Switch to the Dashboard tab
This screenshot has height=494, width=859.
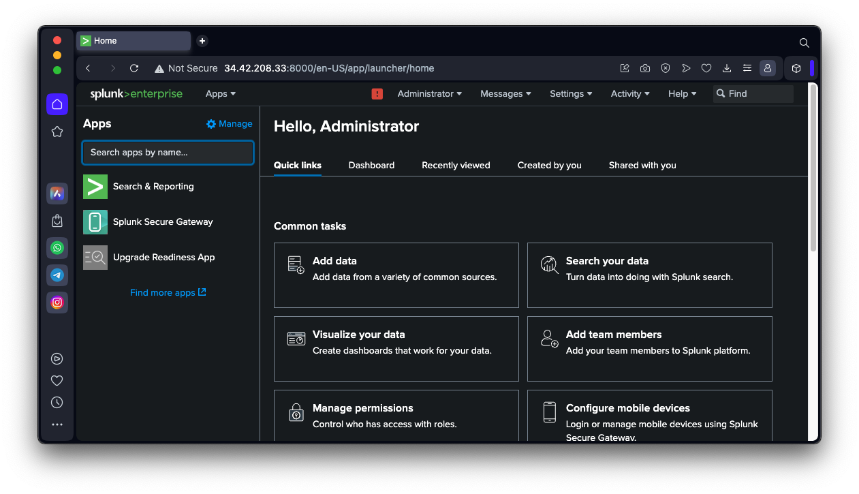click(371, 166)
